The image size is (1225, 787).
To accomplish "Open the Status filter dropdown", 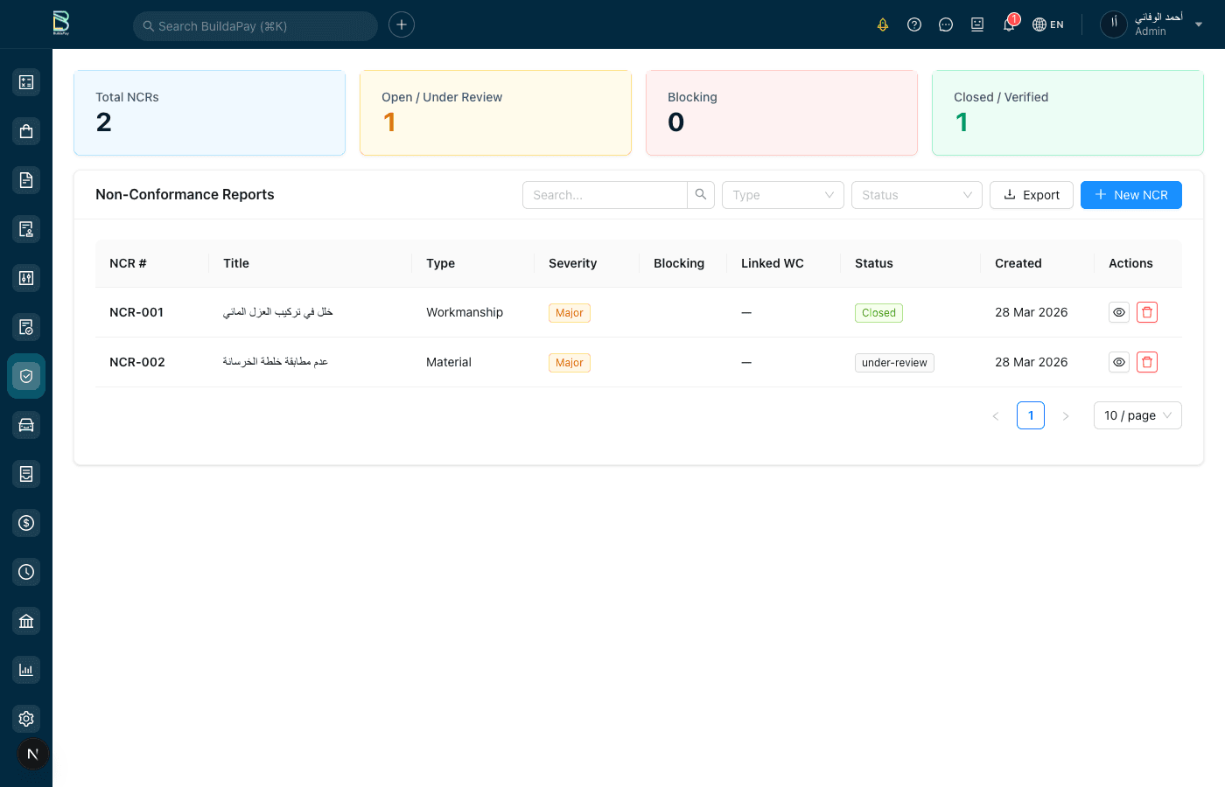I will pos(916,194).
